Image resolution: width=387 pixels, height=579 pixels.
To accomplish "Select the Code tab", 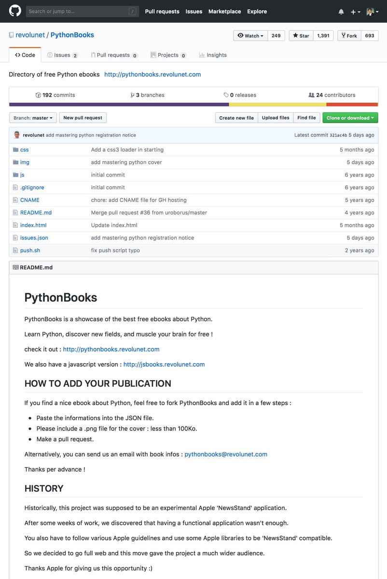I will coord(25,55).
